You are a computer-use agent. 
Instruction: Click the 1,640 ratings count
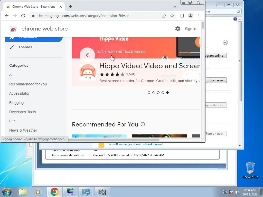[131, 74]
